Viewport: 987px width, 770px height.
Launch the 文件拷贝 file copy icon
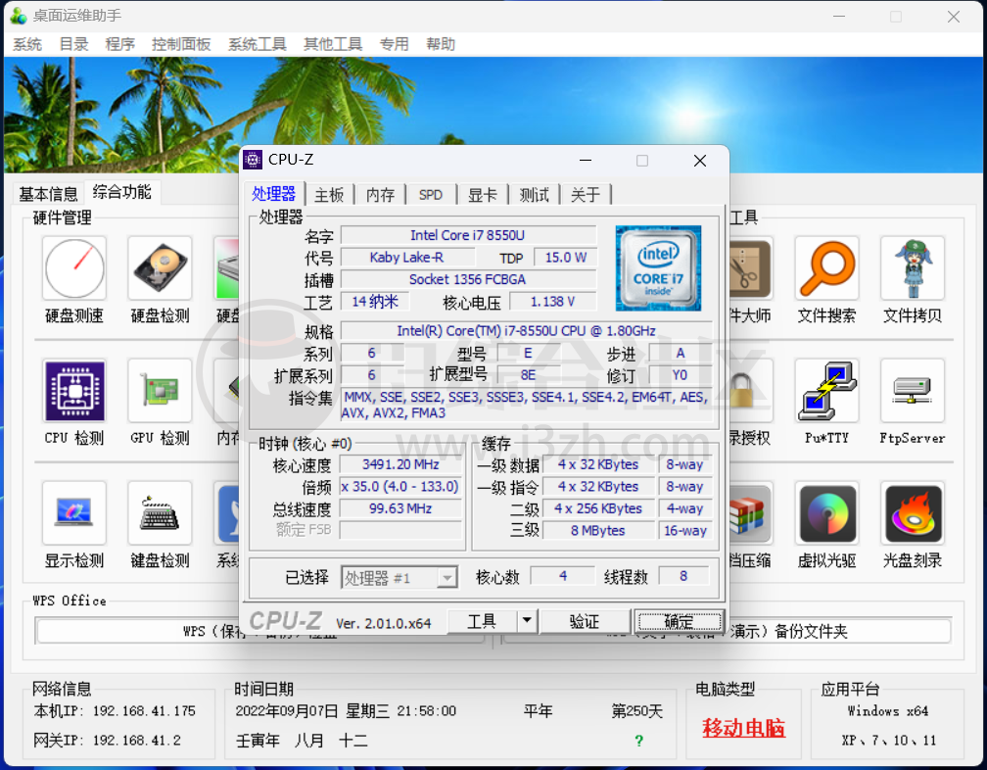pos(913,268)
